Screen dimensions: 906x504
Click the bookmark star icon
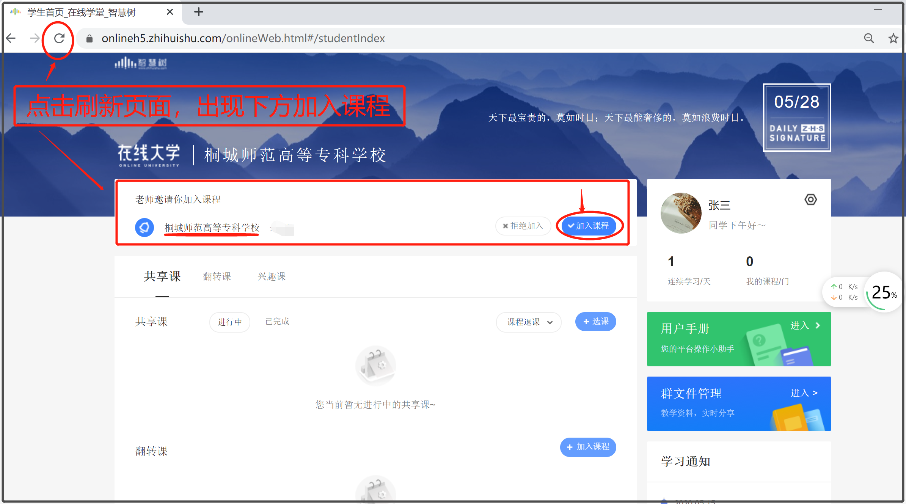point(893,38)
